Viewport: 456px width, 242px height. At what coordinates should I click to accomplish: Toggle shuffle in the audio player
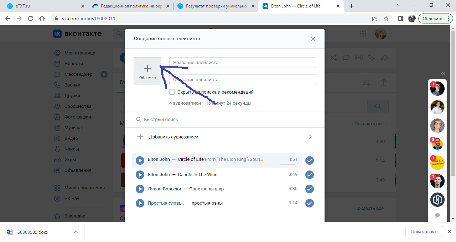333,58
